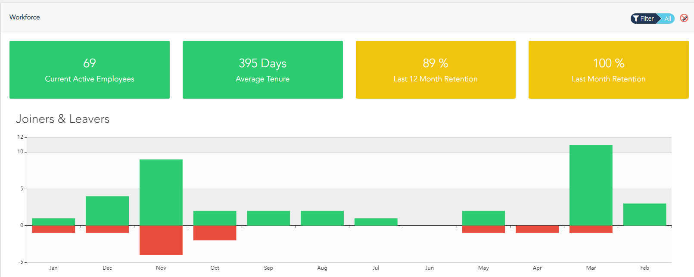Click the Nov axis label
The width and height of the screenshot is (694, 277).
click(161, 268)
